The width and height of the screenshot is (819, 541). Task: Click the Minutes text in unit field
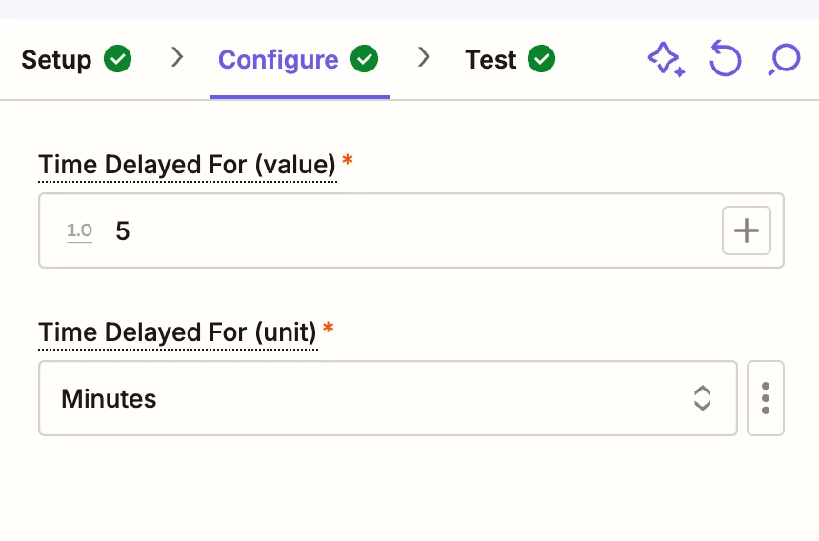click(109, 399)
